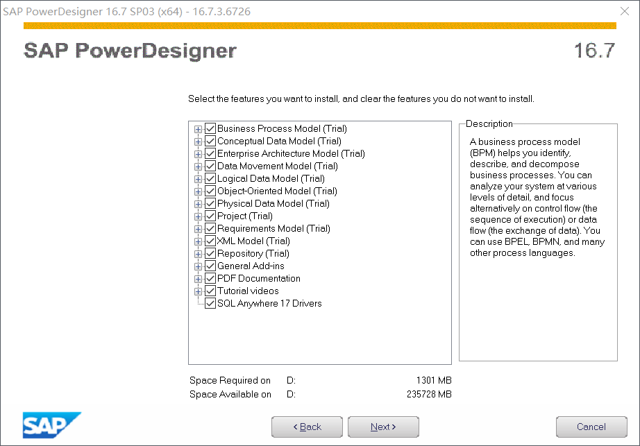This screenshot has height=446, width=640.
Task: Toggle Conceptual Data Model (Trial) checkbox
Action: (x=210, y=141)
